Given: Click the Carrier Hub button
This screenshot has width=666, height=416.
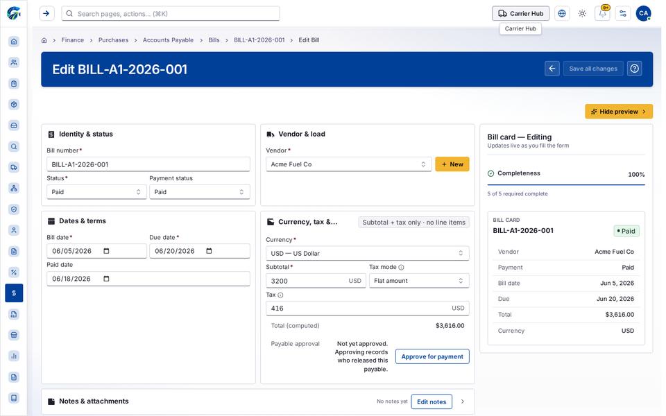Looking at the screenshot, I should pos(521,13).
